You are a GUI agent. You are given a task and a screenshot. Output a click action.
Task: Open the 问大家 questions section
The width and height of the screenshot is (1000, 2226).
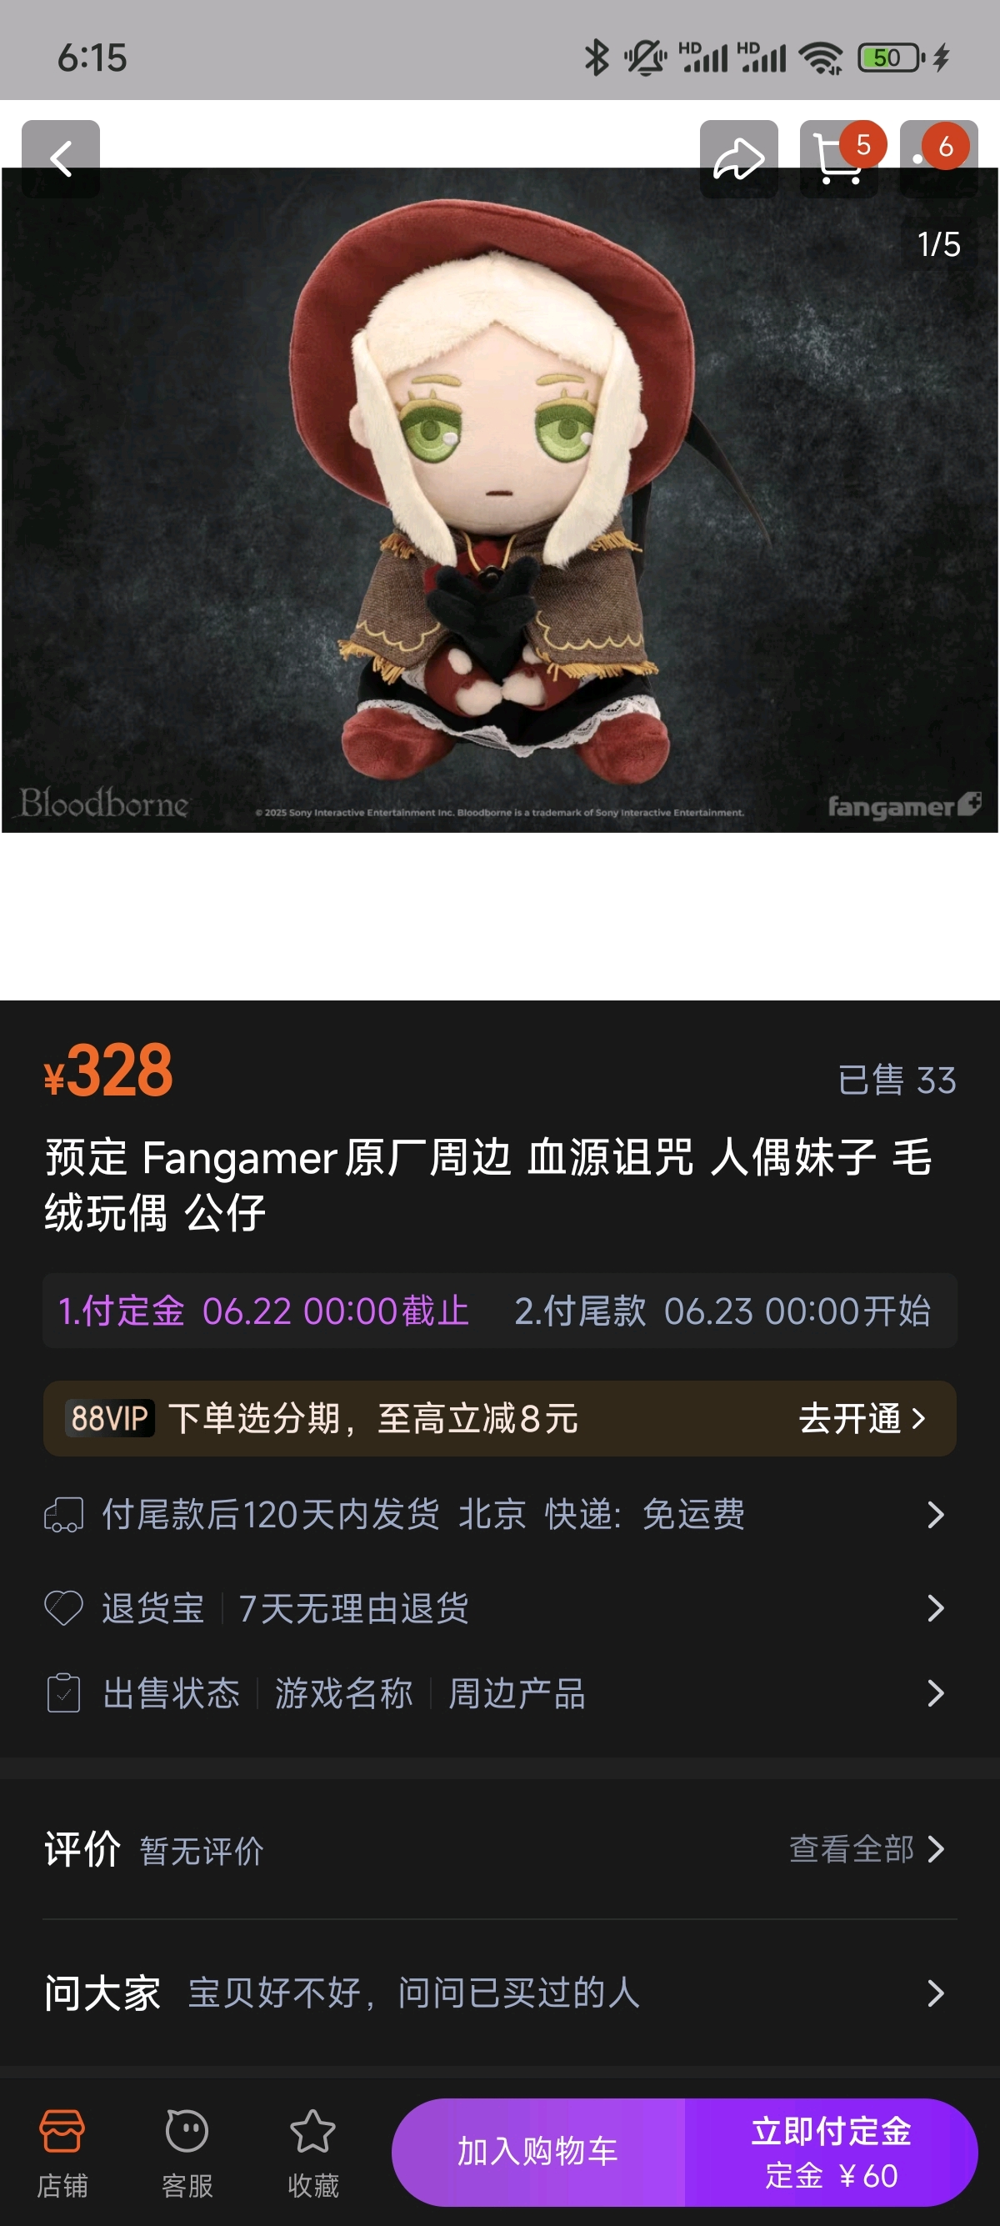point(500,1993)
